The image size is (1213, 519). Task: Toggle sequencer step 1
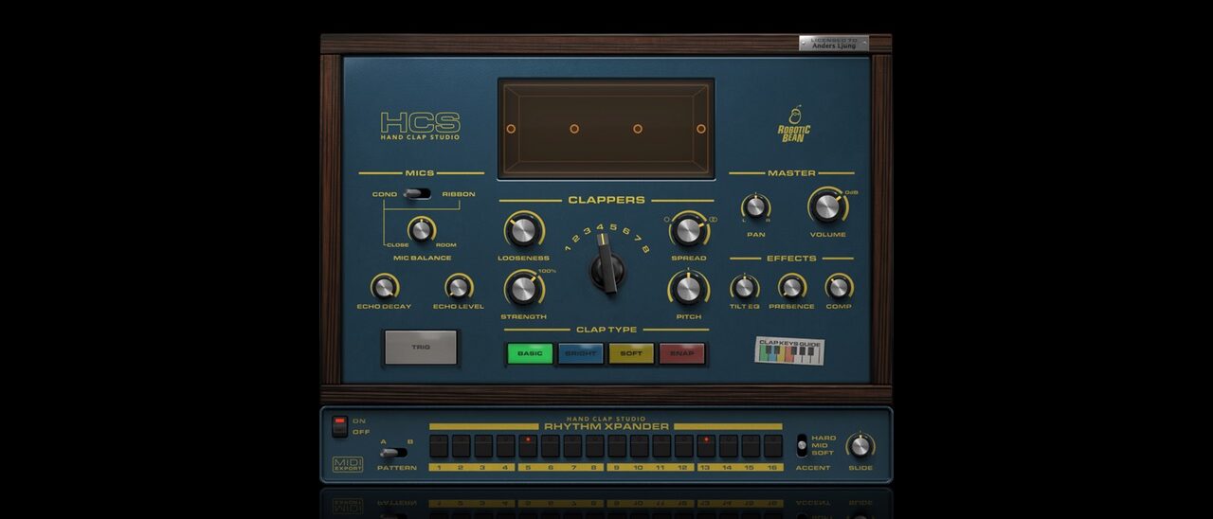pyautogui.click(x=439, y=446)
